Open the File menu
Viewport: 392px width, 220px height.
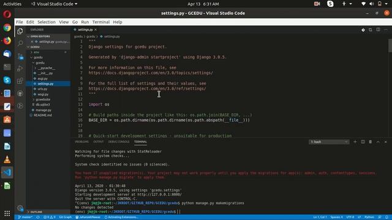(x=20, y=22)
